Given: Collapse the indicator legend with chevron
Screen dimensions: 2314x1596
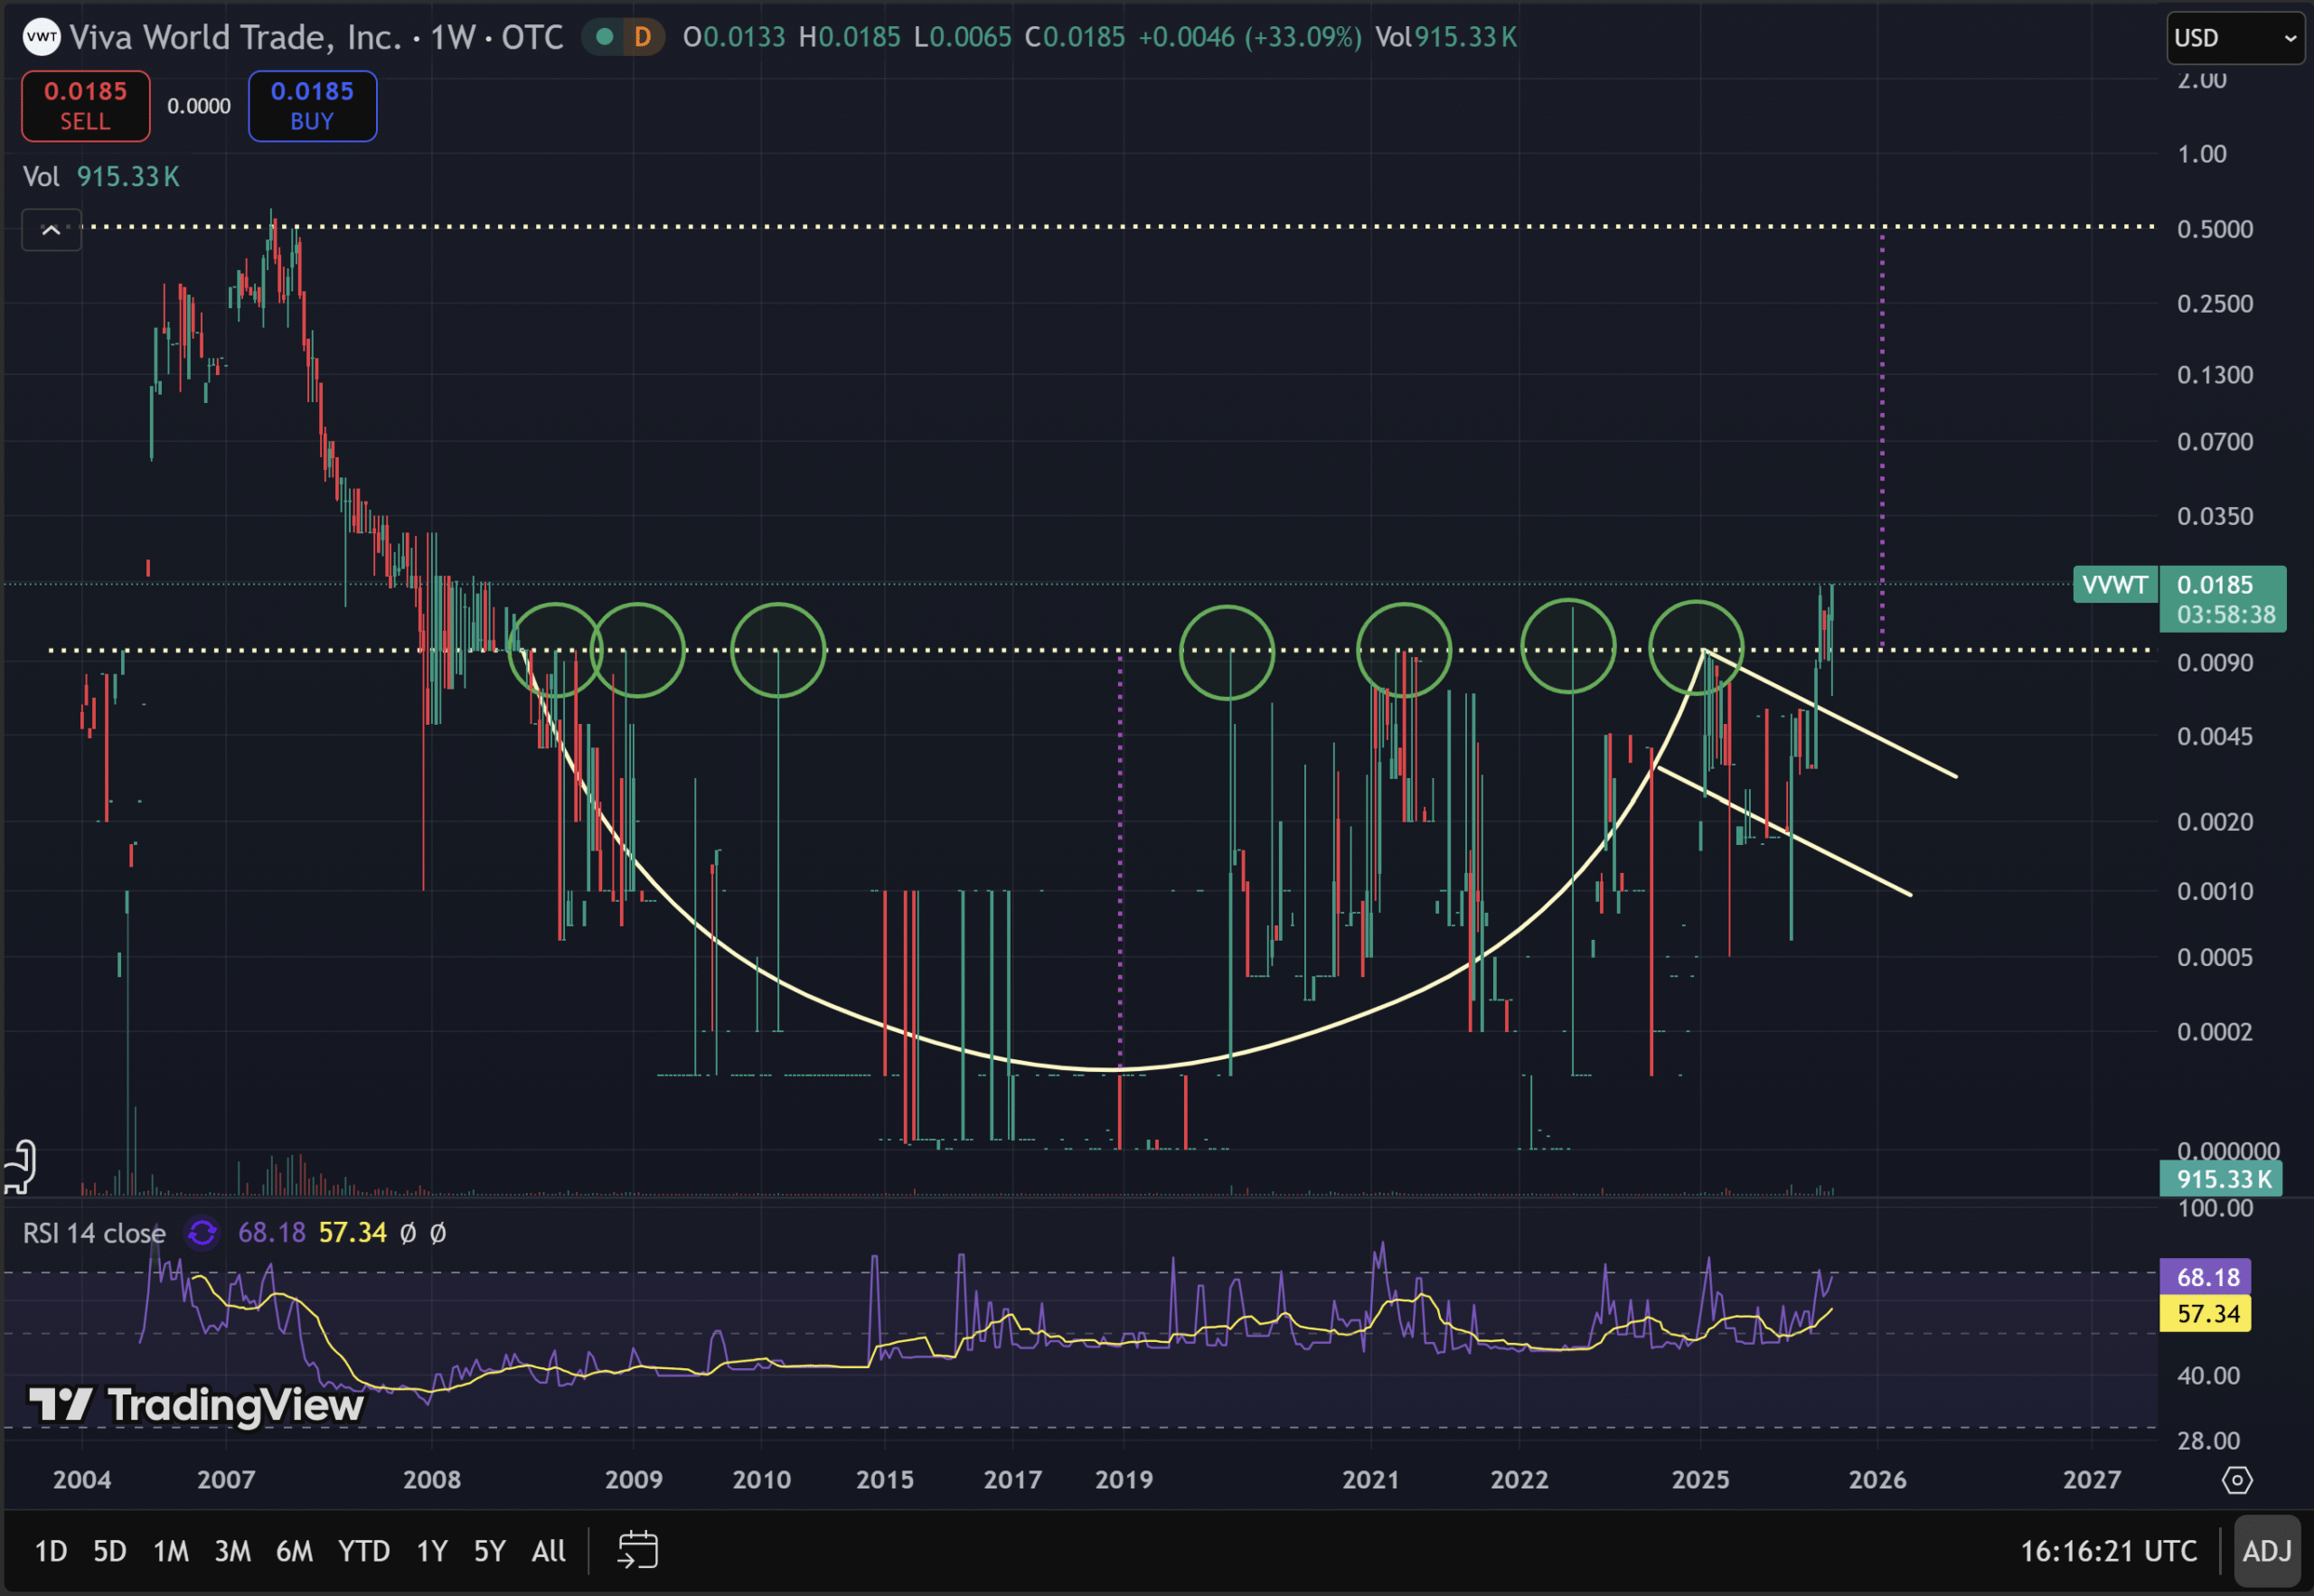Looking at the screenshot, I should 51,230.
